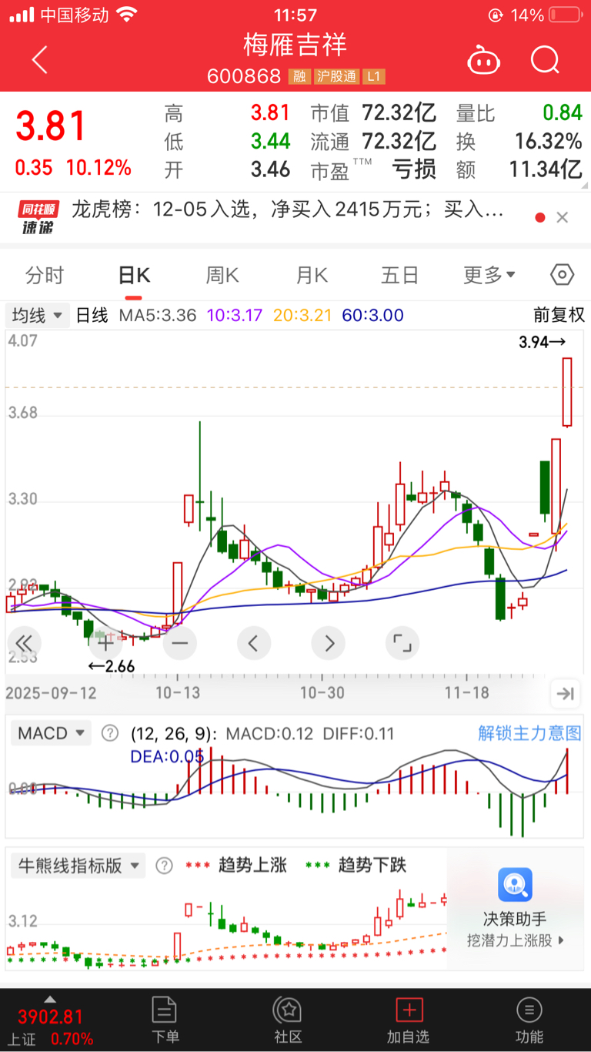This screenshot has height=1052, width=591.
Task: Jump to earliest data double-left arrow
Action: click(24, 642)
